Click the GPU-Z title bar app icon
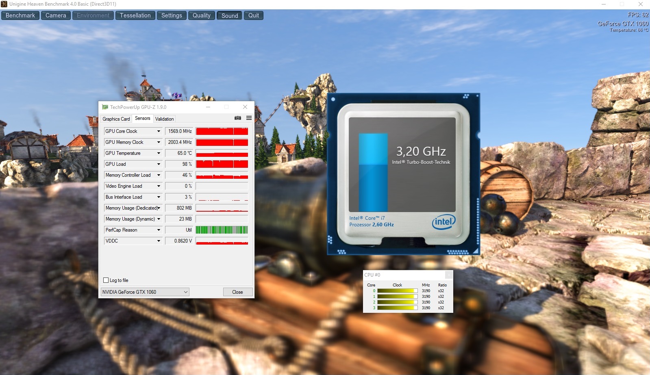650x375 pixels. click(x=105, y=107)
